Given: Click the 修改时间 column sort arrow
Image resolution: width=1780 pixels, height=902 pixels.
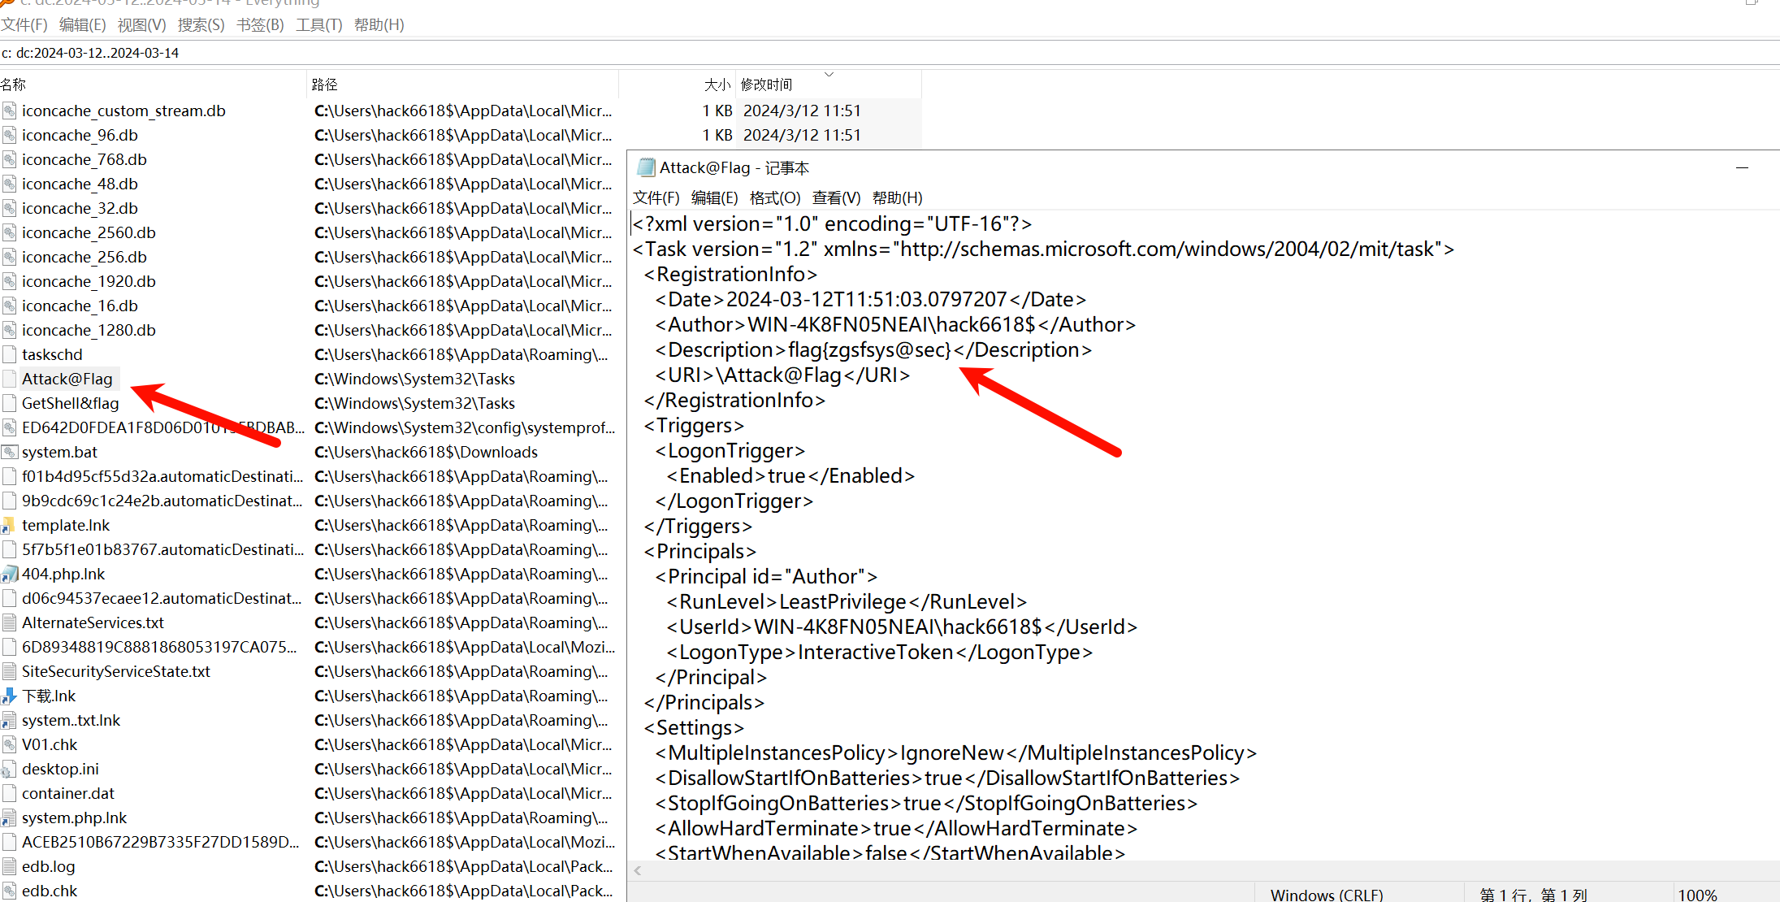Looking at the screenshot, I should (829, 75).
